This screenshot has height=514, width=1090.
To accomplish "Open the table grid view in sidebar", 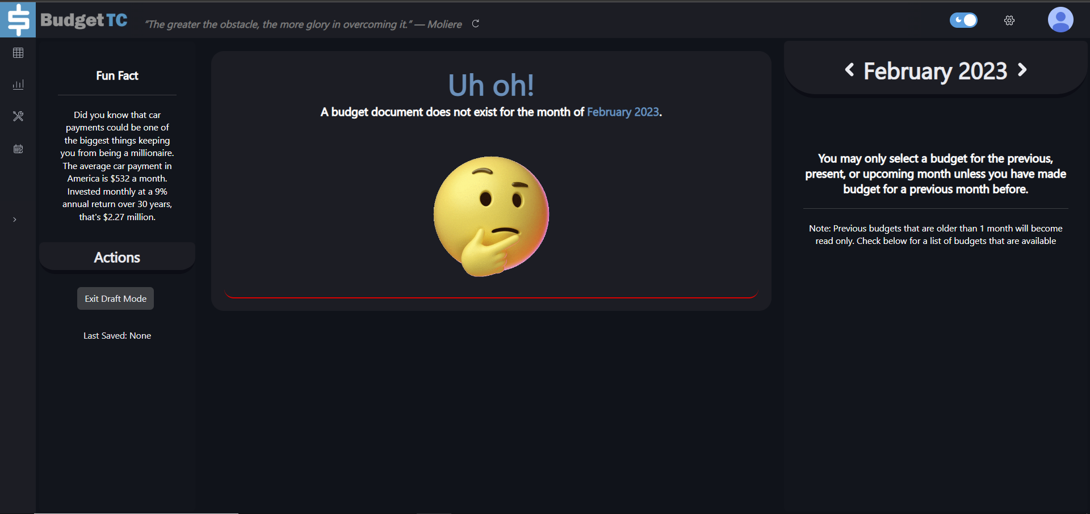I will click(18, 53).
